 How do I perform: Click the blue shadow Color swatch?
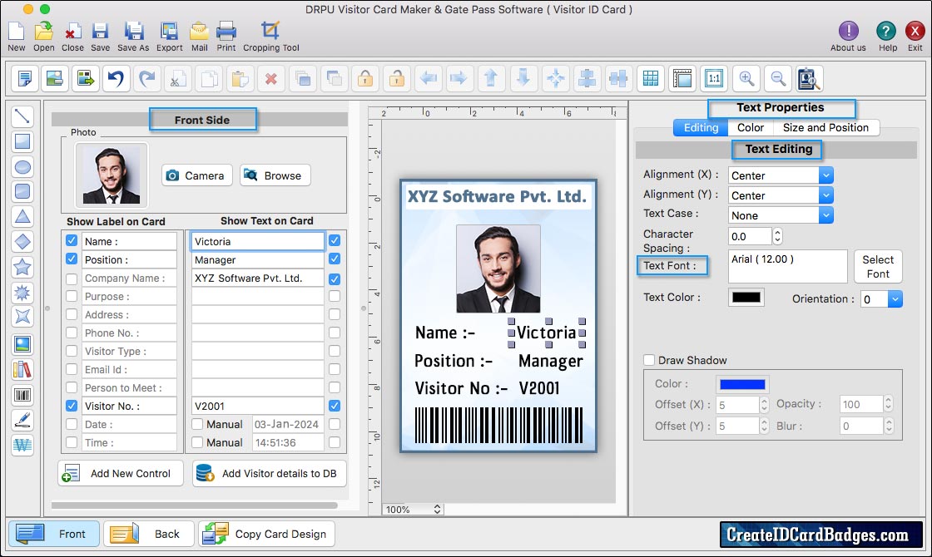(742, 384)
